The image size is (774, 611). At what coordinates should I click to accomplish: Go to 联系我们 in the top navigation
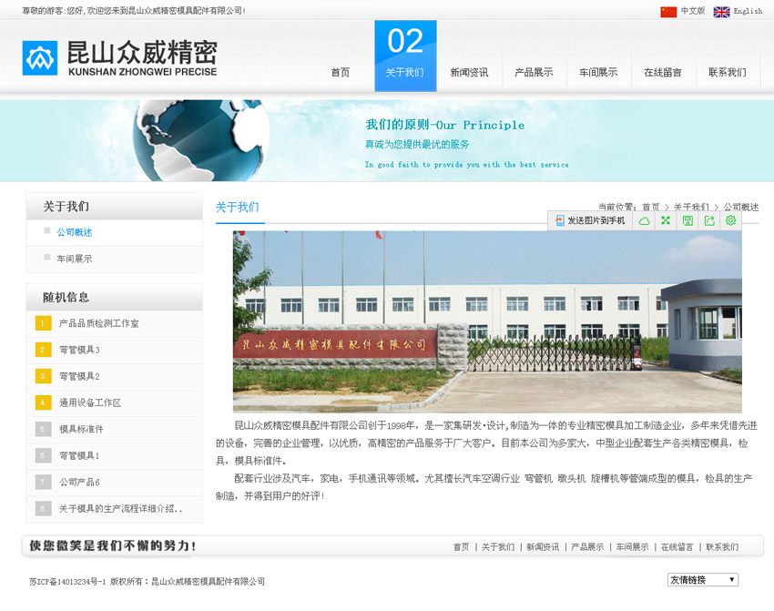[x=727, y=73]
